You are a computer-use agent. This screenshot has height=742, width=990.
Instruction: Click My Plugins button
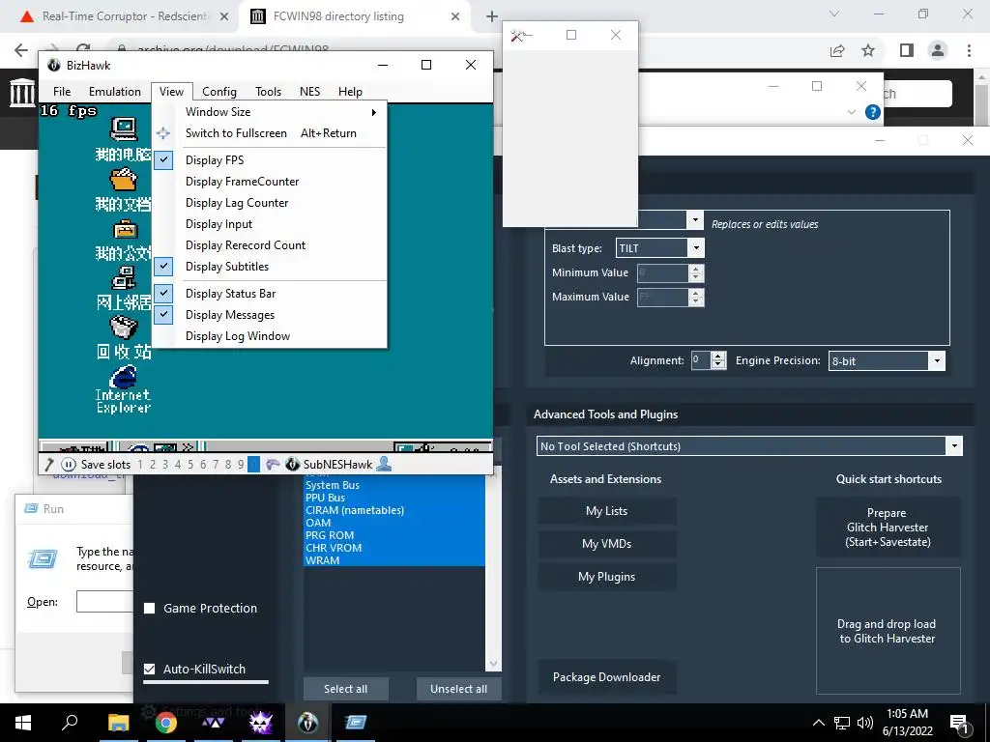(x=607, y=577)
